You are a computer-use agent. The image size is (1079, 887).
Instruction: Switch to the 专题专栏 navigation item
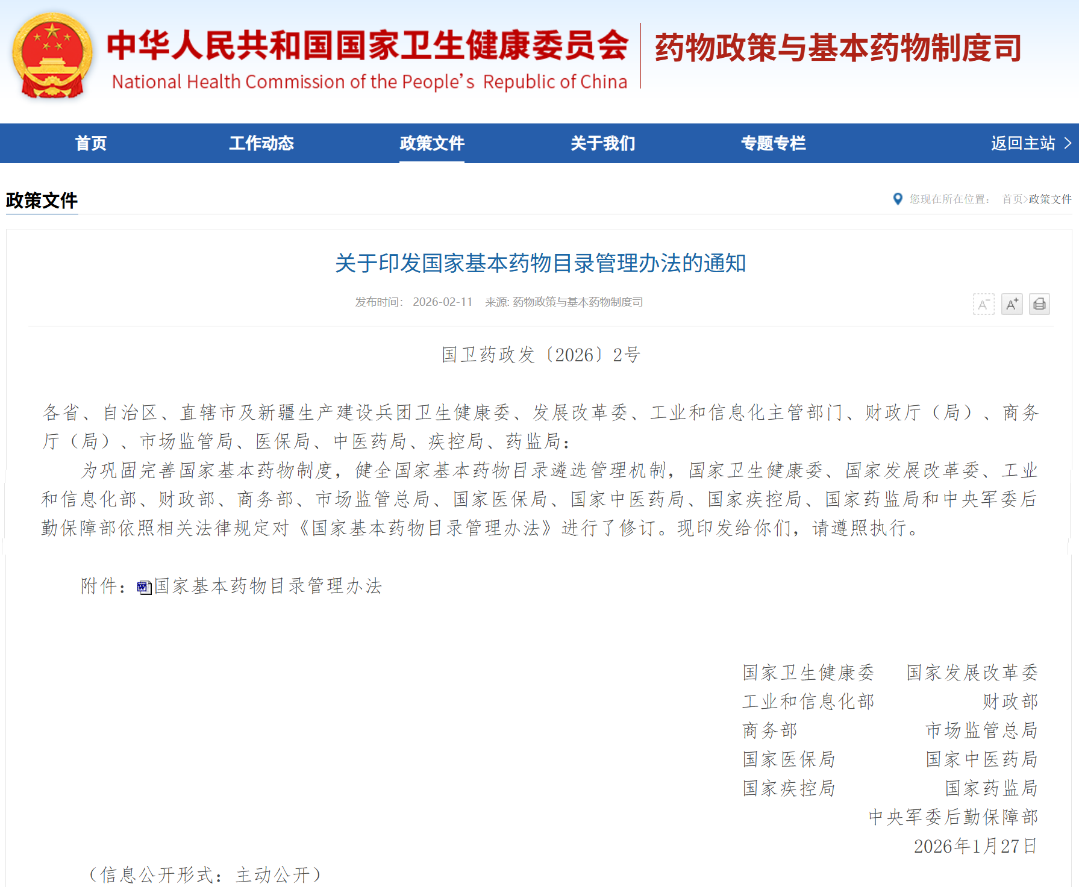[773, 143]
